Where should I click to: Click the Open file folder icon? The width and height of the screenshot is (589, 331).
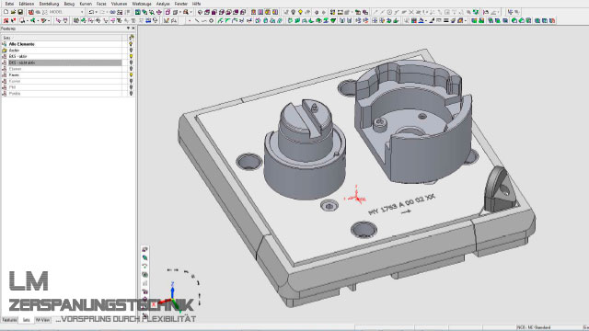click(x=13, y=12)
